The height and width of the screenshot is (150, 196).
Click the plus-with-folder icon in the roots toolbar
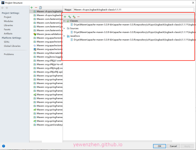click(74, 17)
